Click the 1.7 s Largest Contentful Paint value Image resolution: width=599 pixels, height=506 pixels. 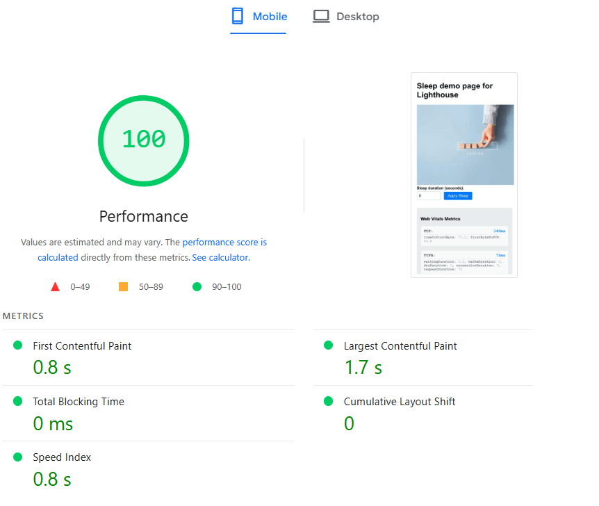point(363,368)
